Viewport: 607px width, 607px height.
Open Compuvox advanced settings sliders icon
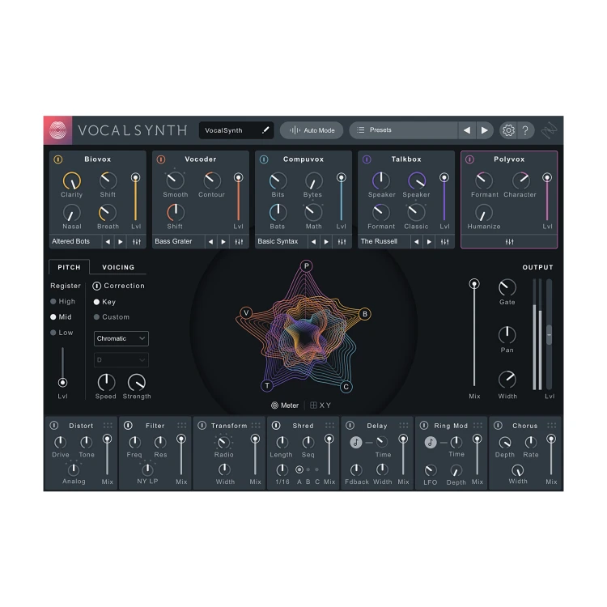(342, 241)
